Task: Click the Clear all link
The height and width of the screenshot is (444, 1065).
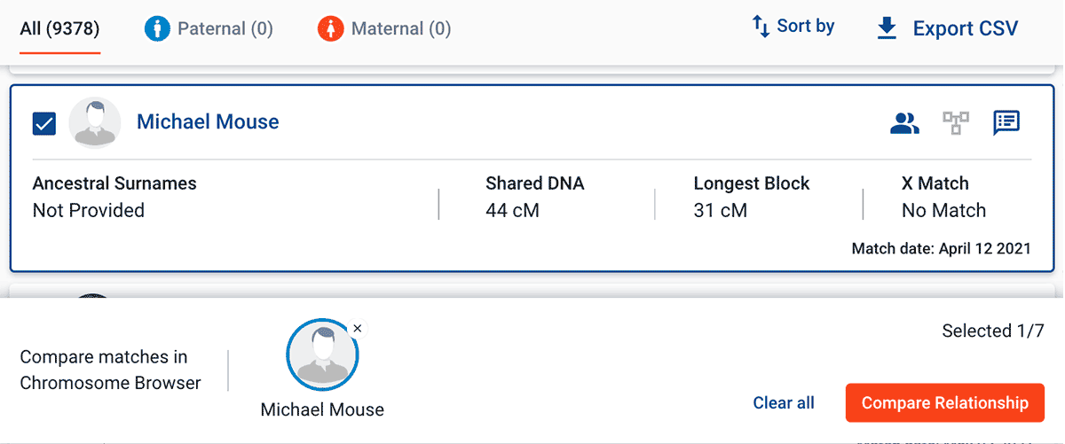Action: pyautogui.click(x=784, y=403)
